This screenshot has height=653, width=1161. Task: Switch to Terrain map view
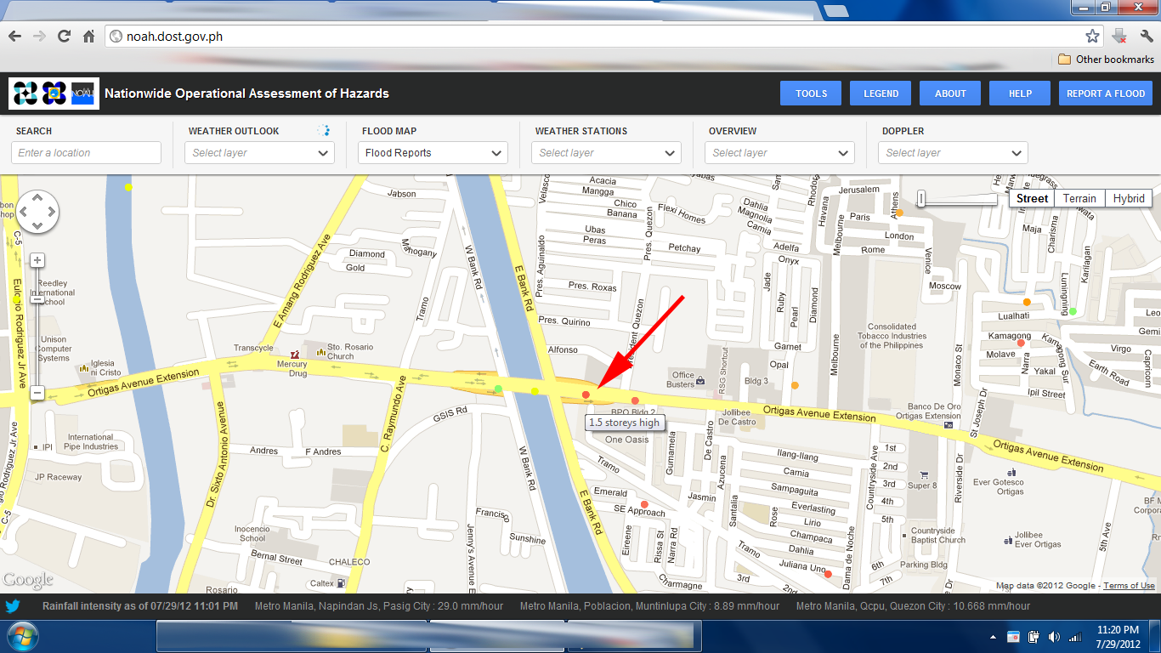[1079, 198]
